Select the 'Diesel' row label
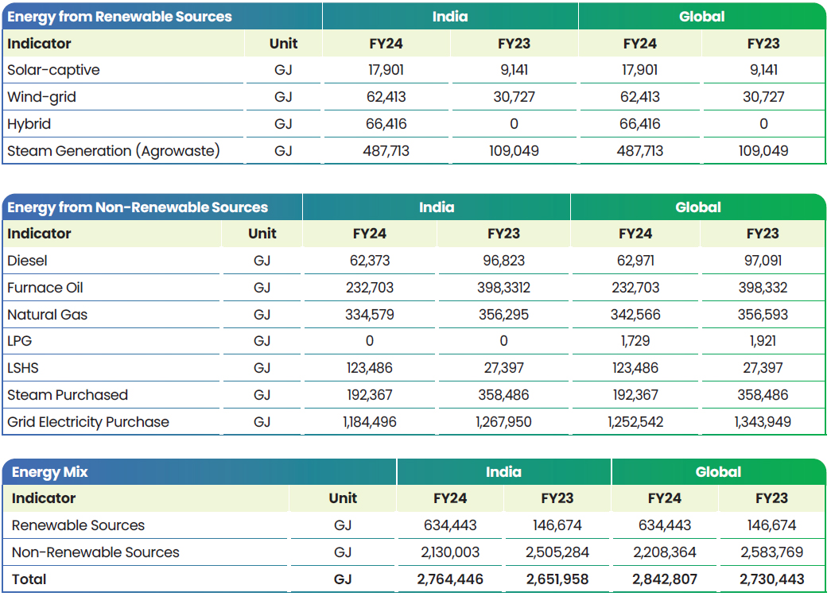This screenshot has height=608, width=831. 27,261
